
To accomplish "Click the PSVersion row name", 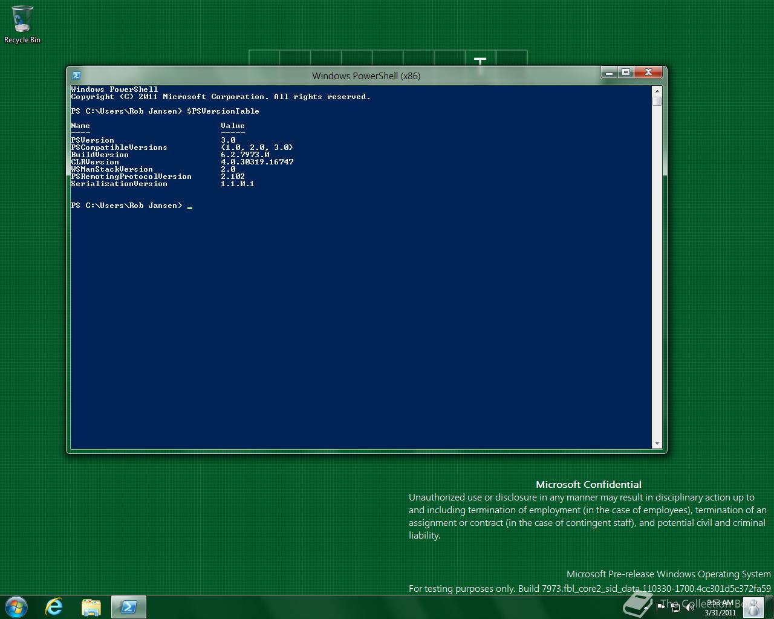I will [x=93, y=140].
